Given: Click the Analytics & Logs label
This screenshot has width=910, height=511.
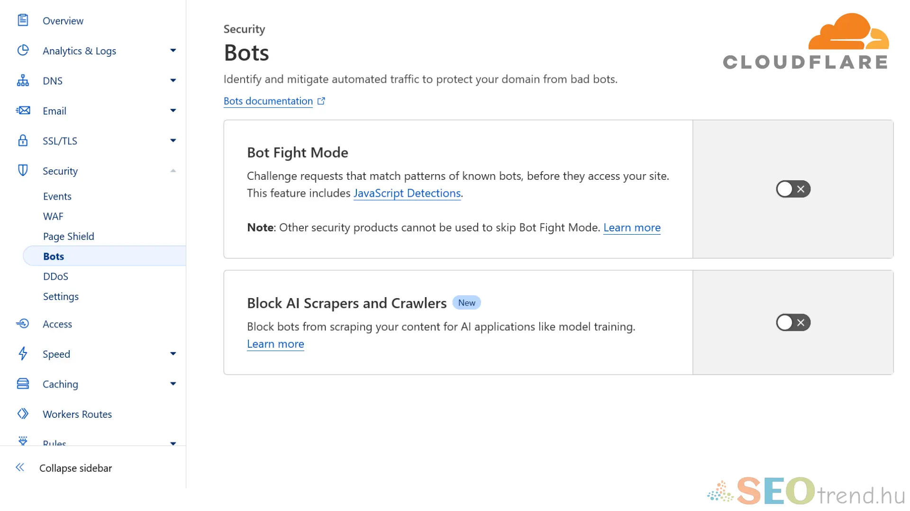Looking at the screenshot, I should click(79, 51).
